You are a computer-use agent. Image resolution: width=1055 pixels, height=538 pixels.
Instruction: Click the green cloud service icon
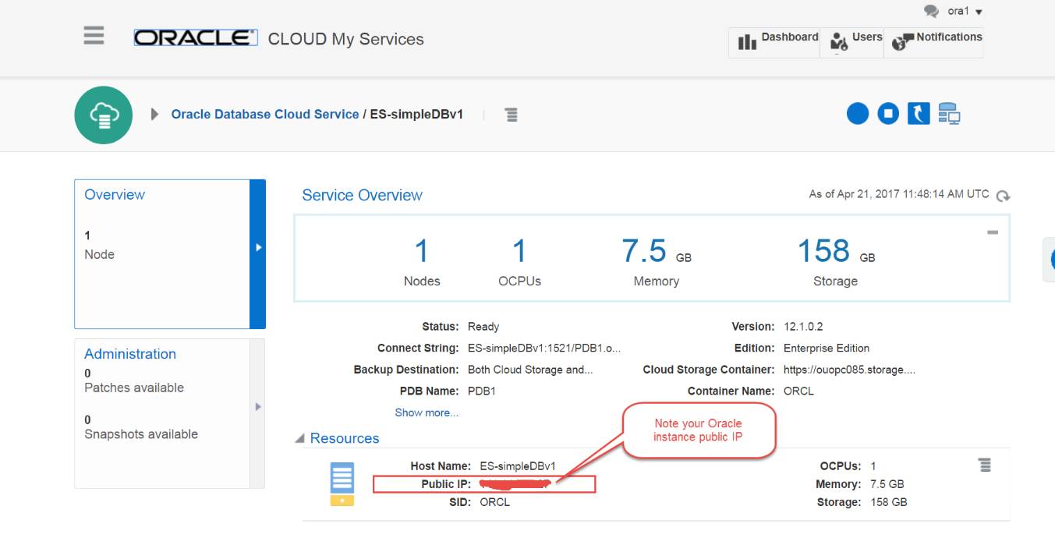pos(103,115)
